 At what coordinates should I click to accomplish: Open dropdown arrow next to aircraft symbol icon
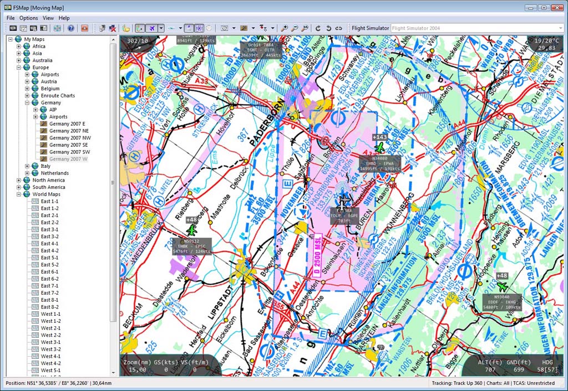pos(180,28)
